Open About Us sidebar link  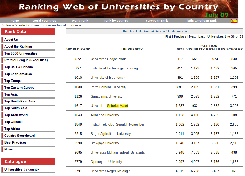point(28,40)
